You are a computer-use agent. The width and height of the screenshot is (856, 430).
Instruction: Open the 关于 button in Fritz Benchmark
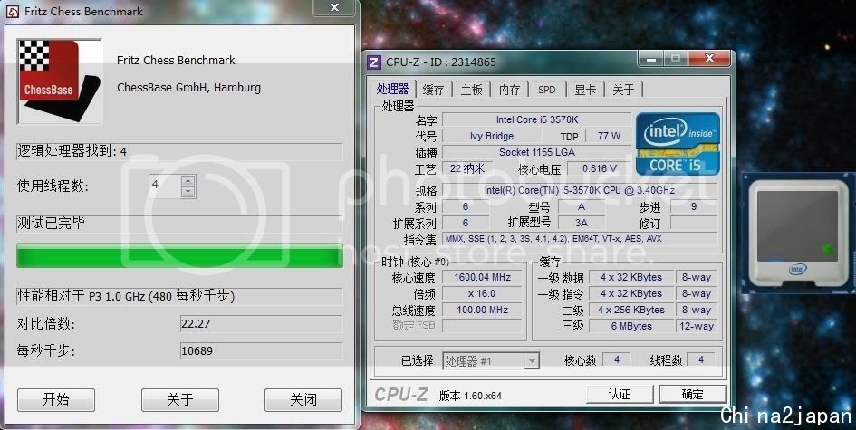click(x=180, y=400)
